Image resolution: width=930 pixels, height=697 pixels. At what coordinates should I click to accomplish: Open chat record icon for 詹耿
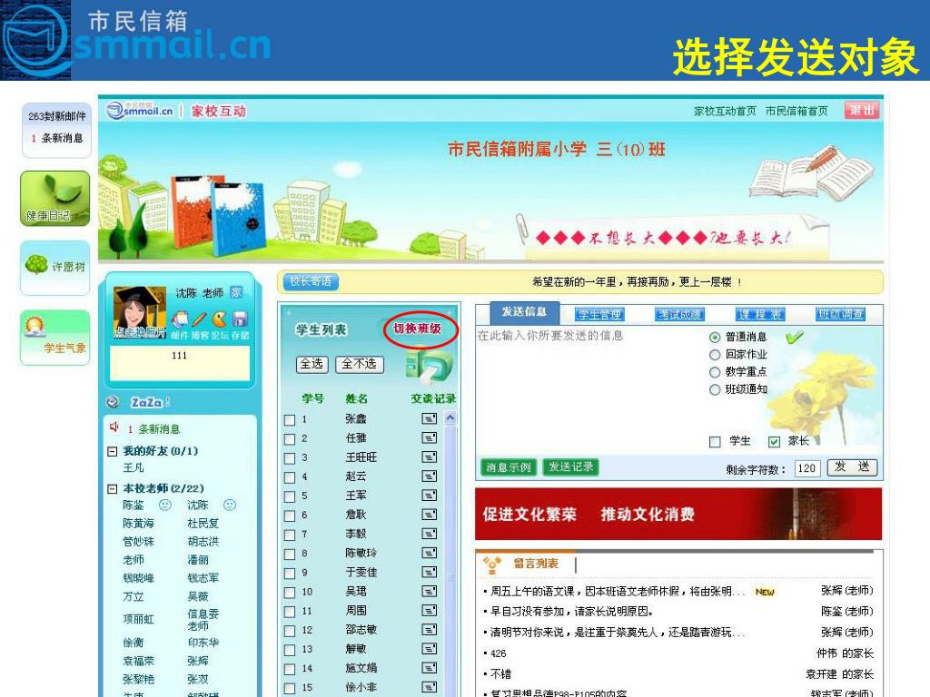(429, 515)
